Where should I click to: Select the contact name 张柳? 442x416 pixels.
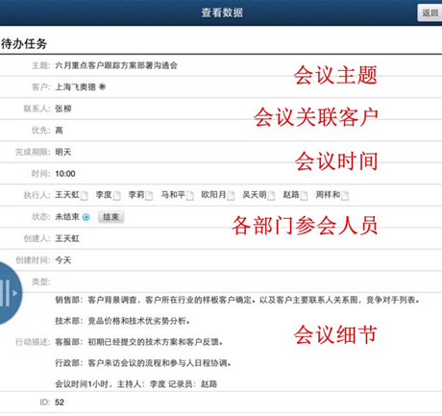click(x=63, y=109)
